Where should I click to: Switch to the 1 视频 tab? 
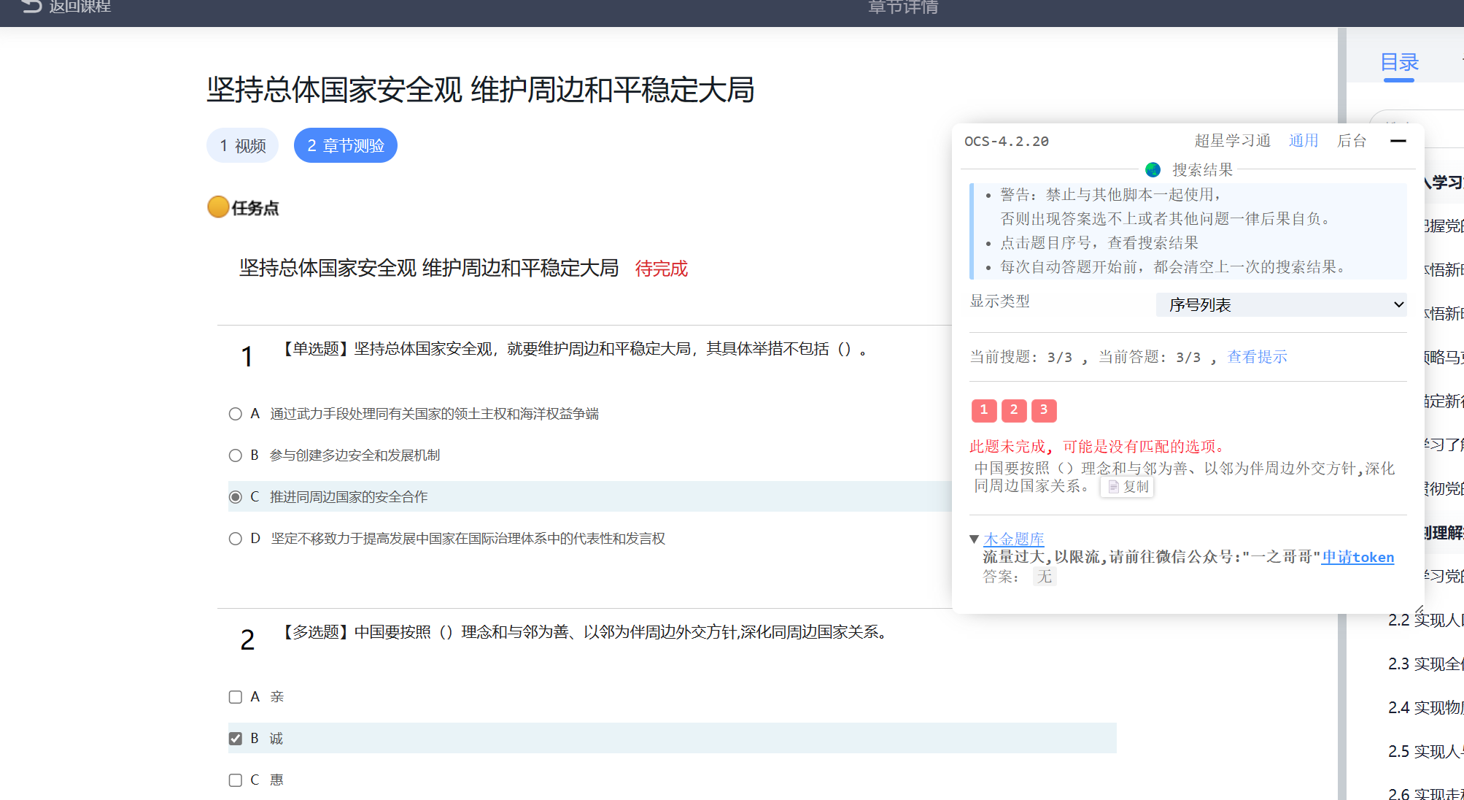(242, 145)
